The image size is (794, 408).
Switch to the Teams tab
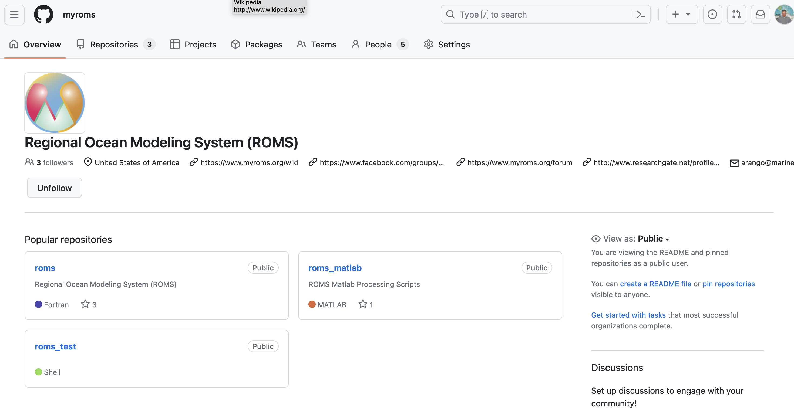point(317,44)
